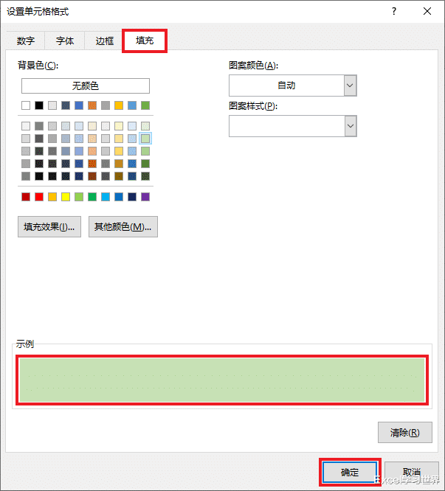Pick the bright red standard color
The width and height of the screenshot is (445, 491).
coord(39,197)
